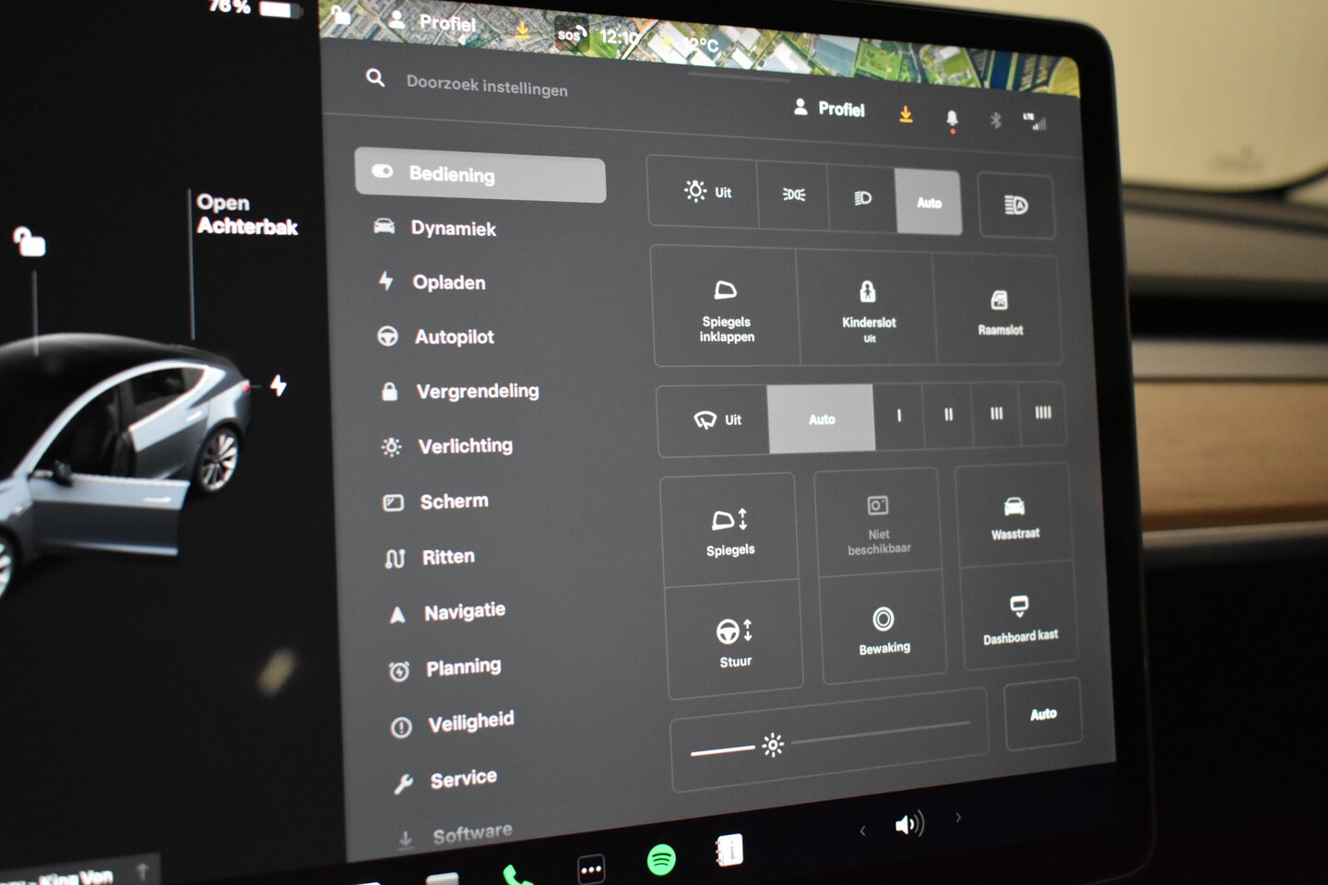This screenshot has width=1328, height=885.
Task: Increase volume with right chevron
Action: click(x=958, y=817)
